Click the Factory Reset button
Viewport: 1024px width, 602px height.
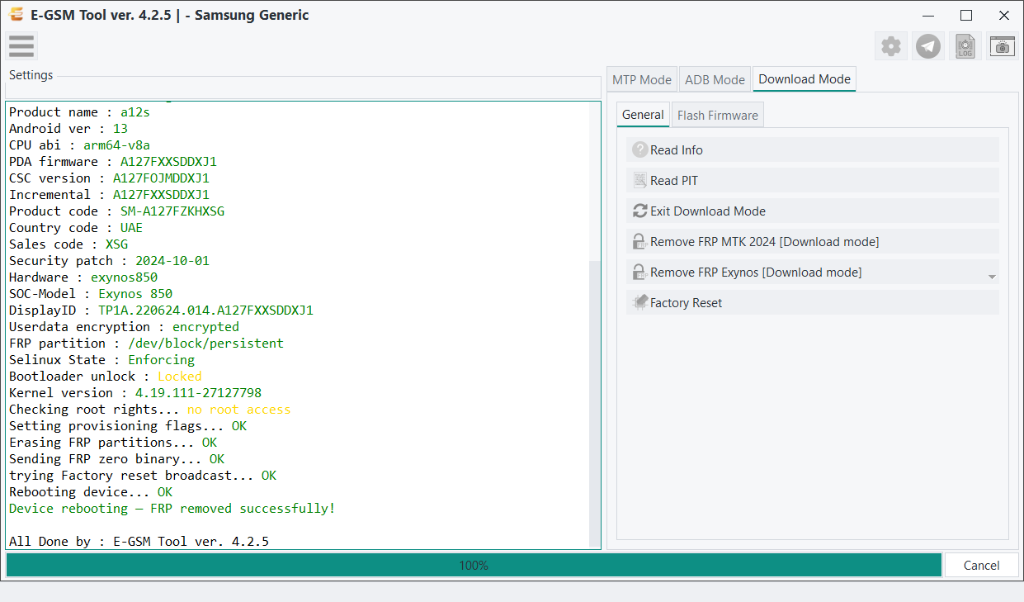click(813, 302)
